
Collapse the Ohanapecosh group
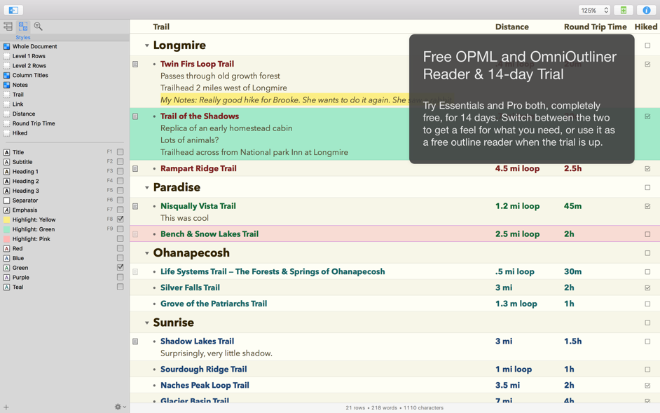[x=146, y=253]
